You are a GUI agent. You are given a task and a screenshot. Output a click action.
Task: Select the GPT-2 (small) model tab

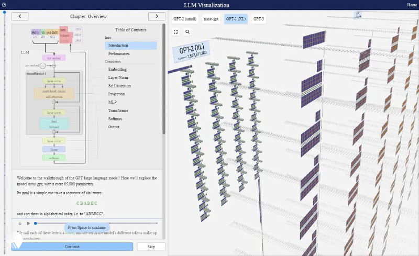pos(185,19)
